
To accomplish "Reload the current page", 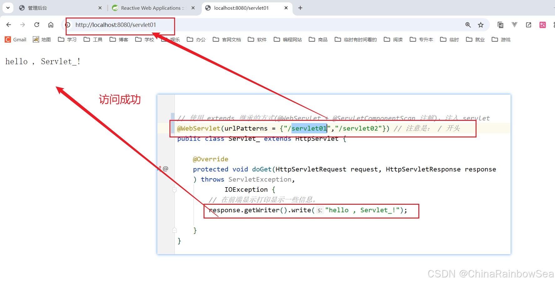I will click(x=37, y=24).
